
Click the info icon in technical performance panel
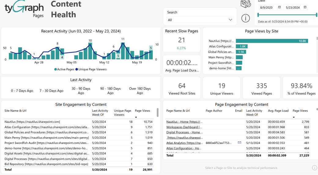(314, 168)
